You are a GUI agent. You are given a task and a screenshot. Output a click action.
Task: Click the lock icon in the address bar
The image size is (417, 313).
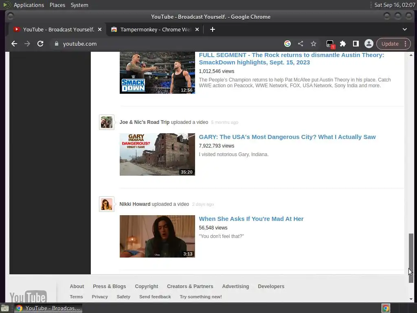(56, 44)
